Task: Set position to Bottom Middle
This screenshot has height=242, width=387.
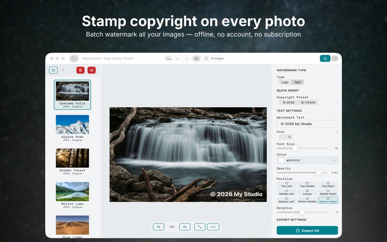Action: [x=307, y=200]
